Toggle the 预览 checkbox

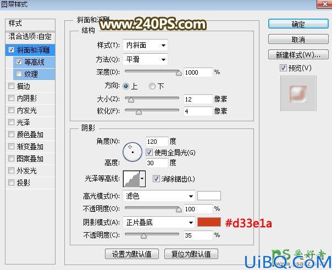point(283,68)
